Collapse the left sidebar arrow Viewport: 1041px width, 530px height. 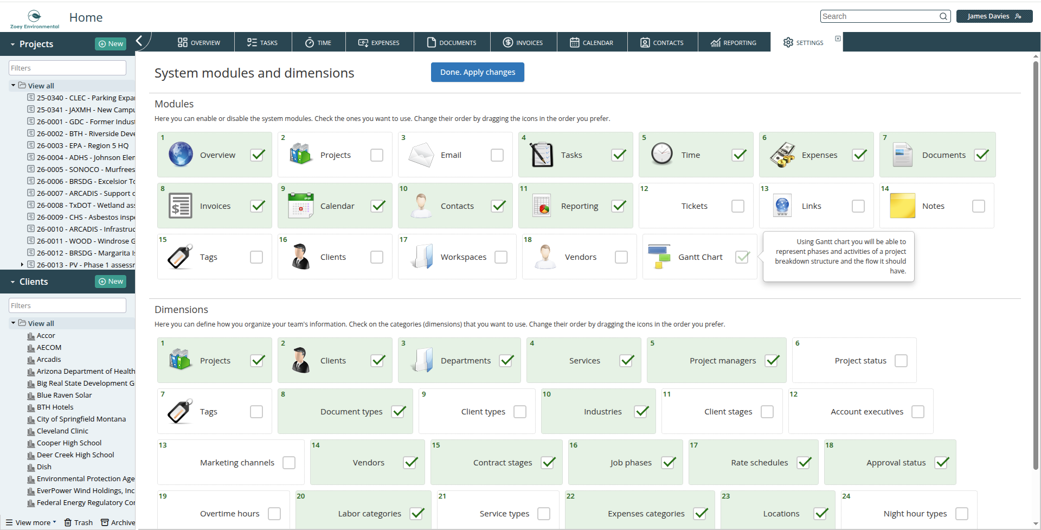[139, 41]
